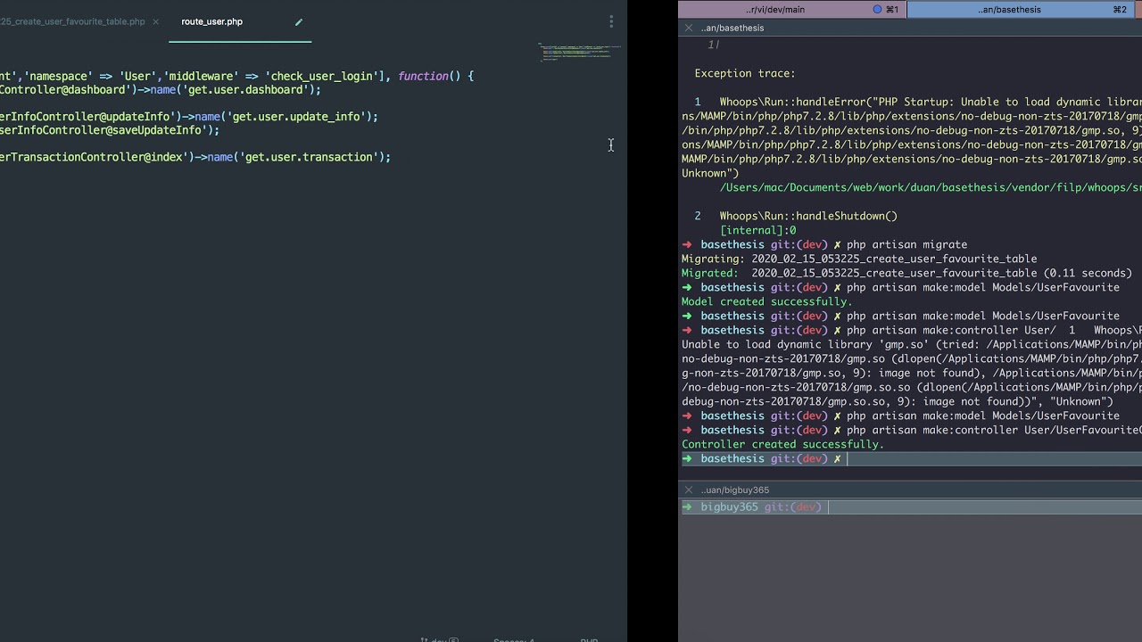Click the blue activity dot on the main tab

click(877, 9)
